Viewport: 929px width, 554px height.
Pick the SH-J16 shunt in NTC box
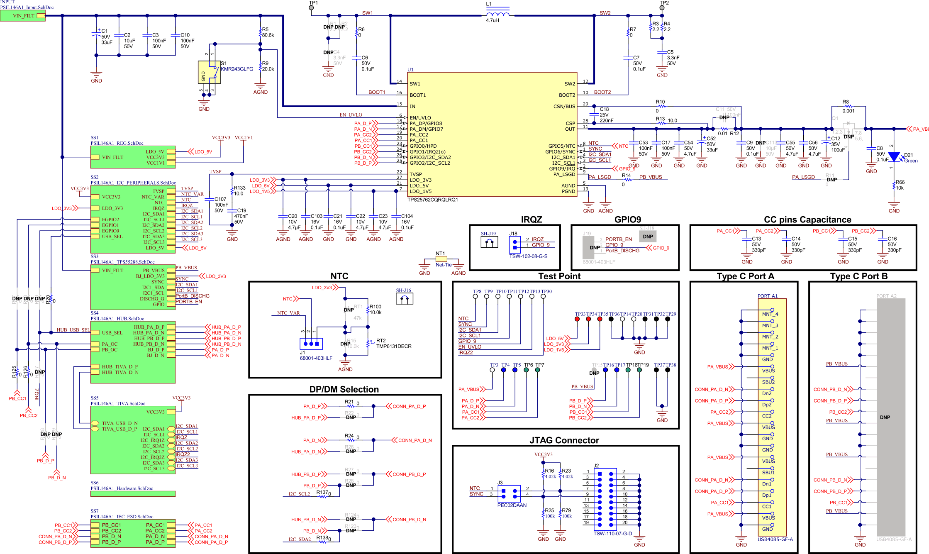(404, 298)
